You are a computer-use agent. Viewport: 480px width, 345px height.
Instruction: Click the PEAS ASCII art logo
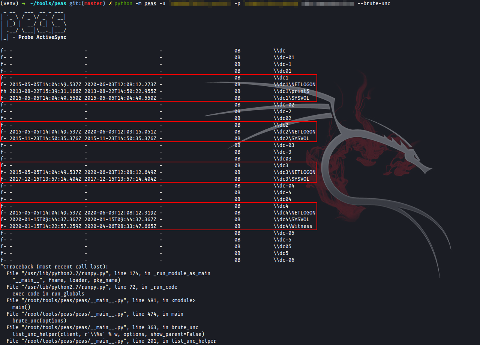pos(34,23)
